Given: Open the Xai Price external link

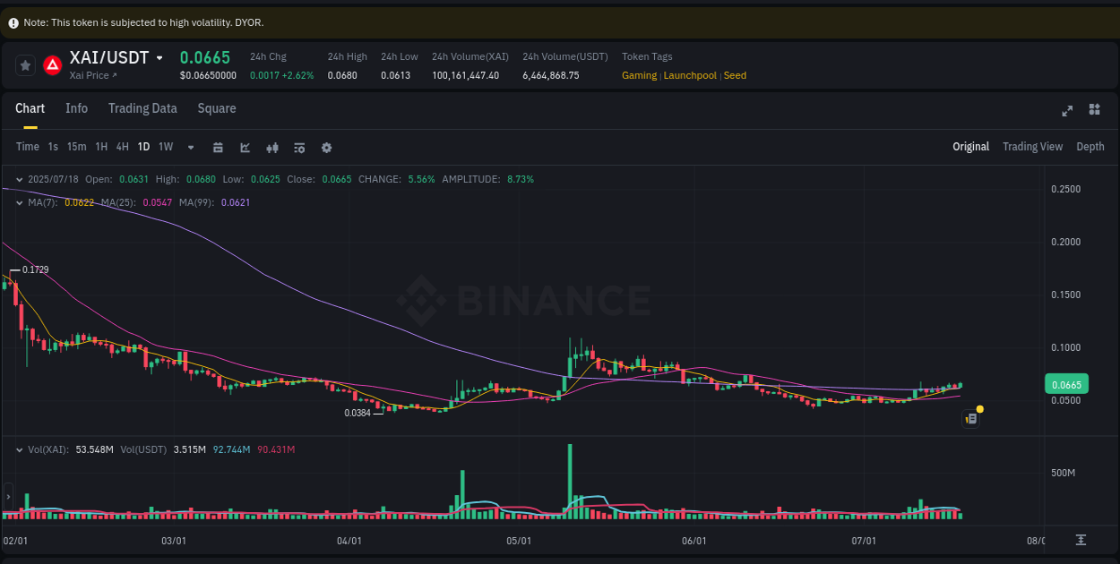Looking at the screenshot, I should pyautogui.click(x=92, y=75).
